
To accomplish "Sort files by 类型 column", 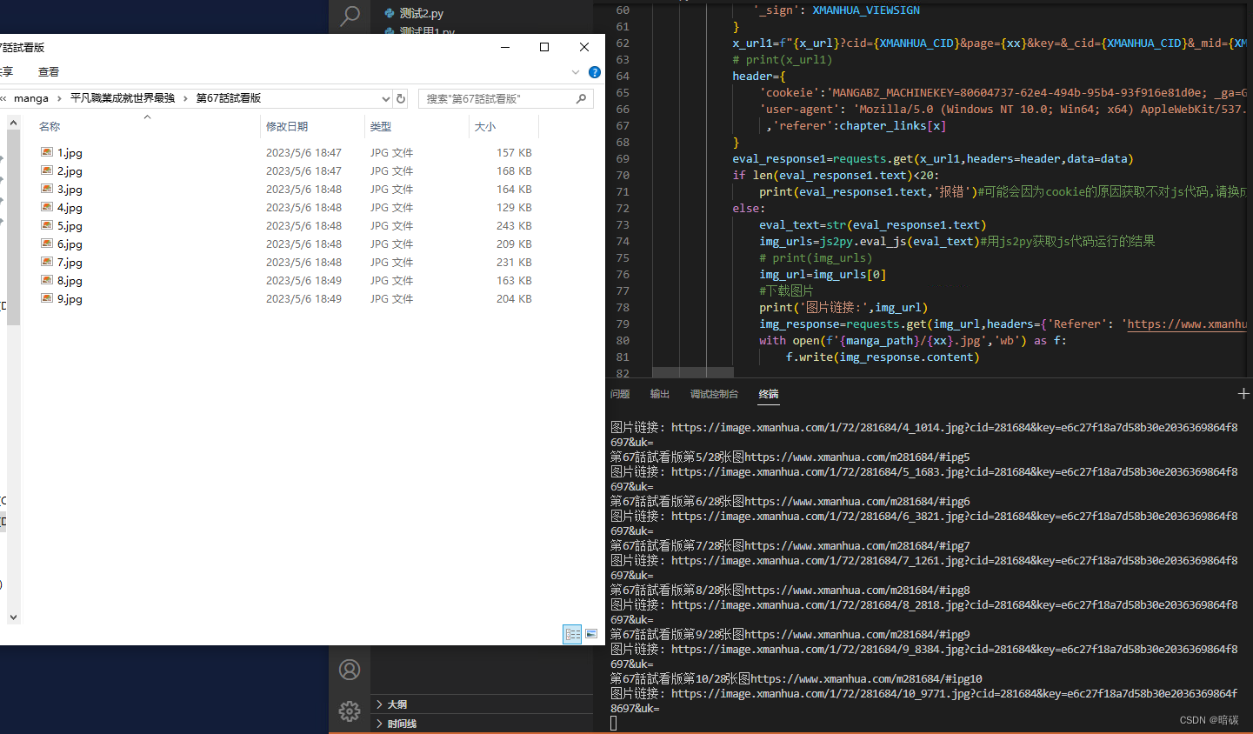I will click(381, 126).
